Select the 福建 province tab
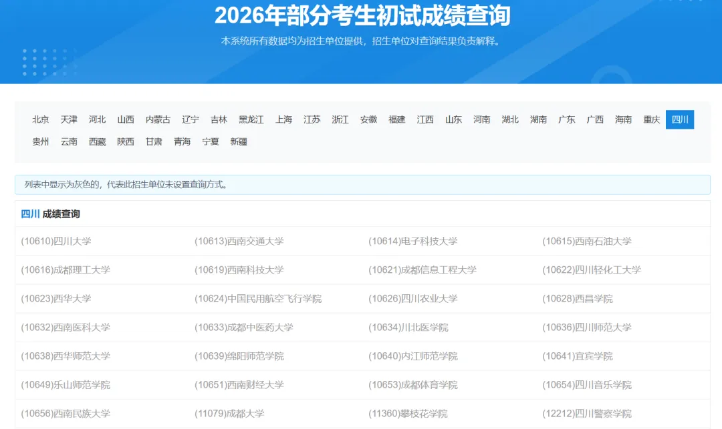 397,119
